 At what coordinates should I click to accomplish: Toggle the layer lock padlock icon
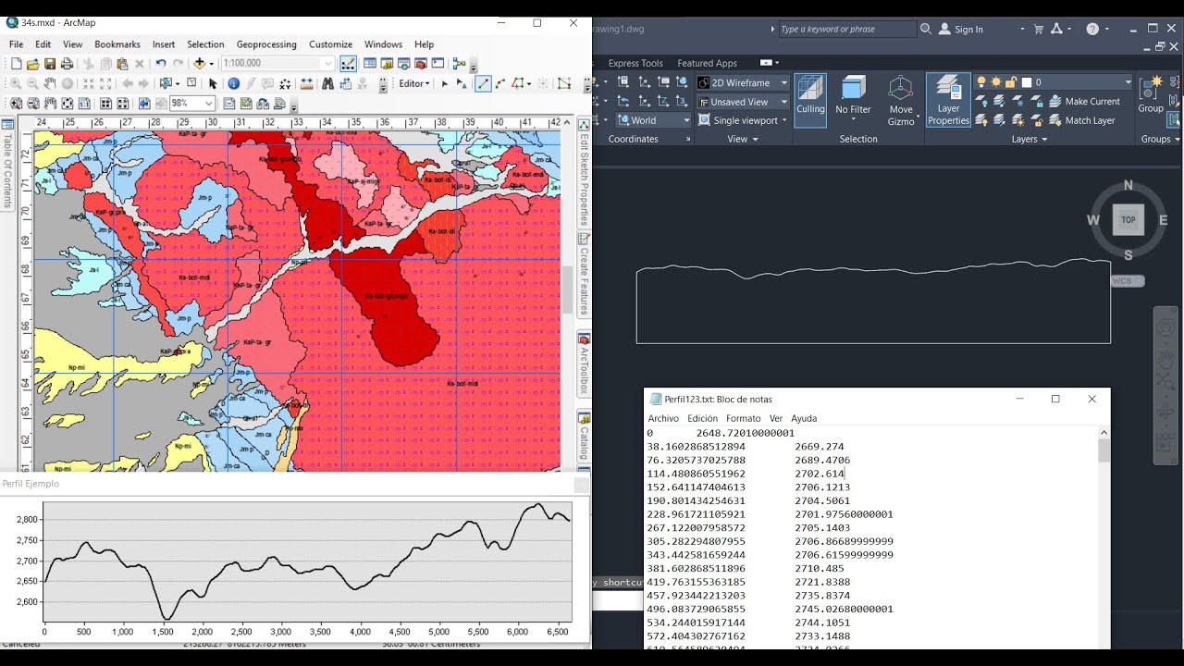(1010, 82)
